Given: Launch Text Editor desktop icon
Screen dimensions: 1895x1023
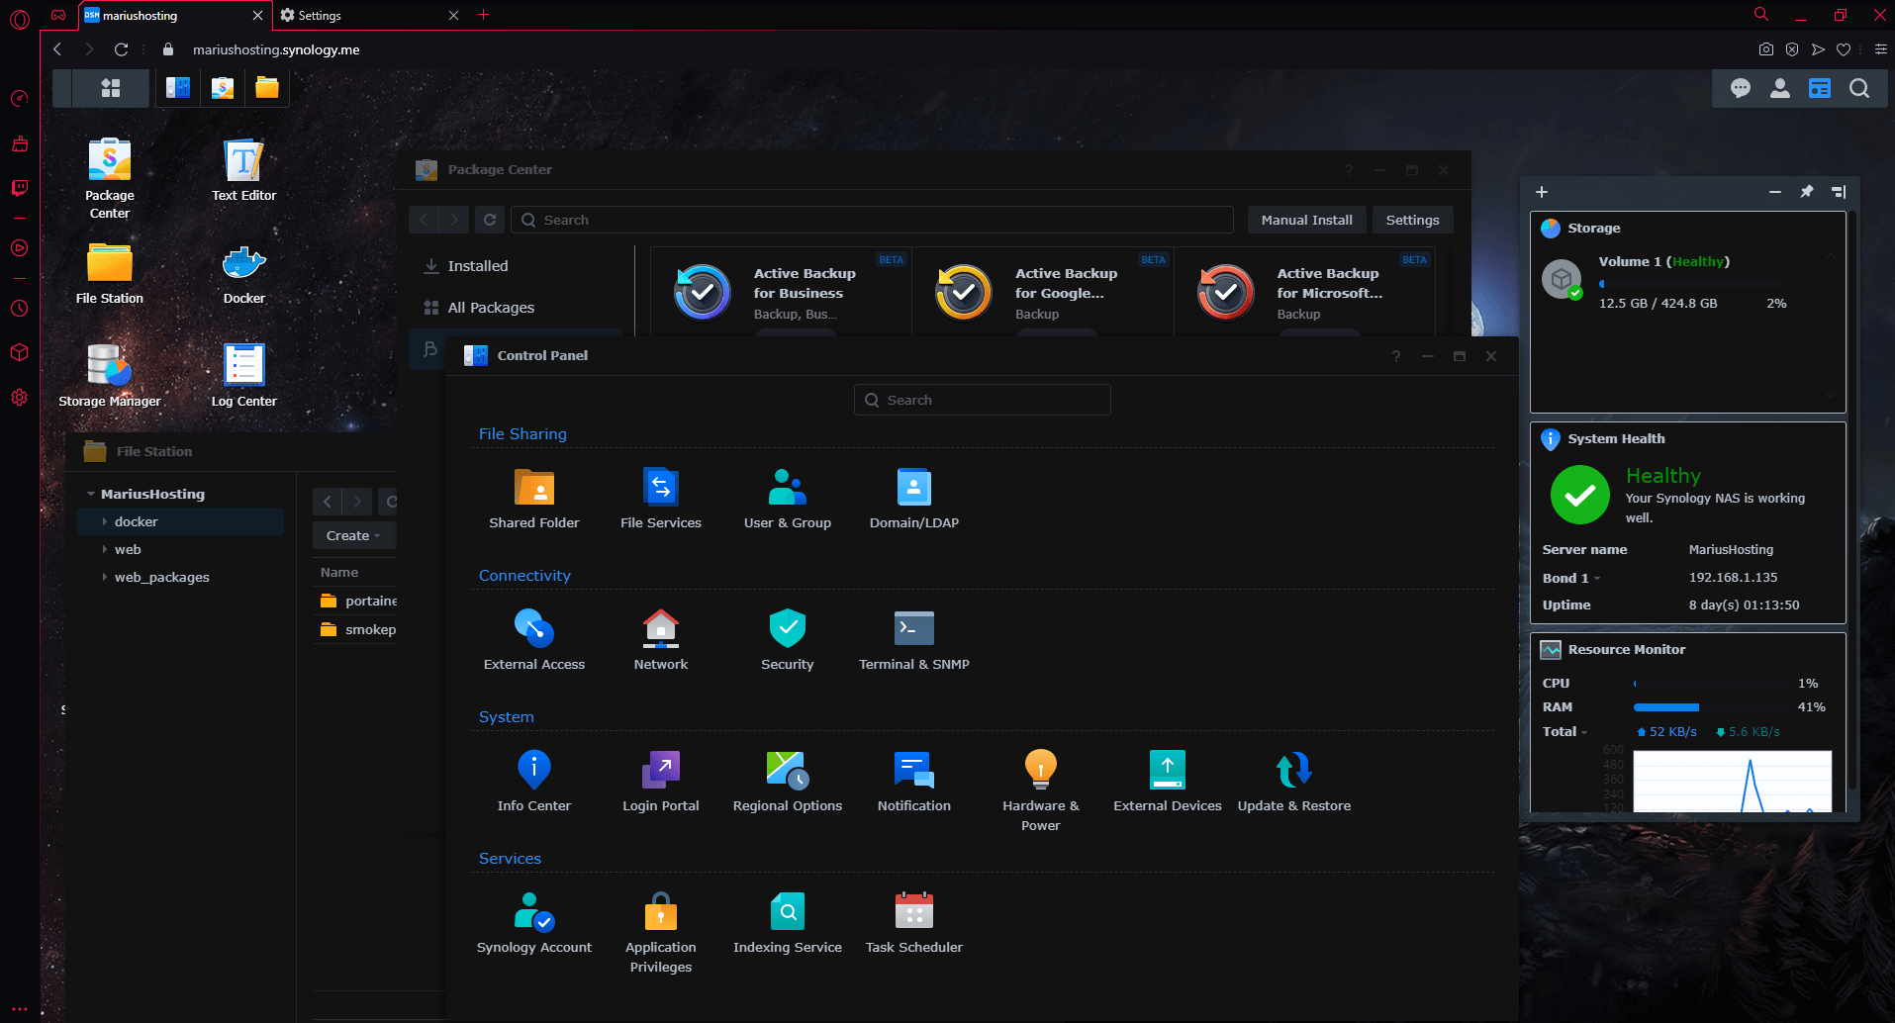Looking at the screenshot, I should point(244,170).
